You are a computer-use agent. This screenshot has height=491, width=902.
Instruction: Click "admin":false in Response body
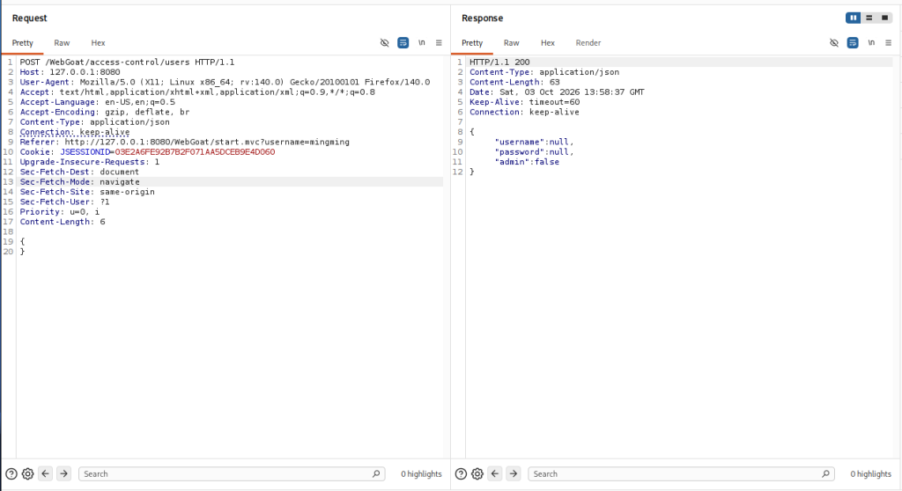pyautogui.click(x=527, y=162)
